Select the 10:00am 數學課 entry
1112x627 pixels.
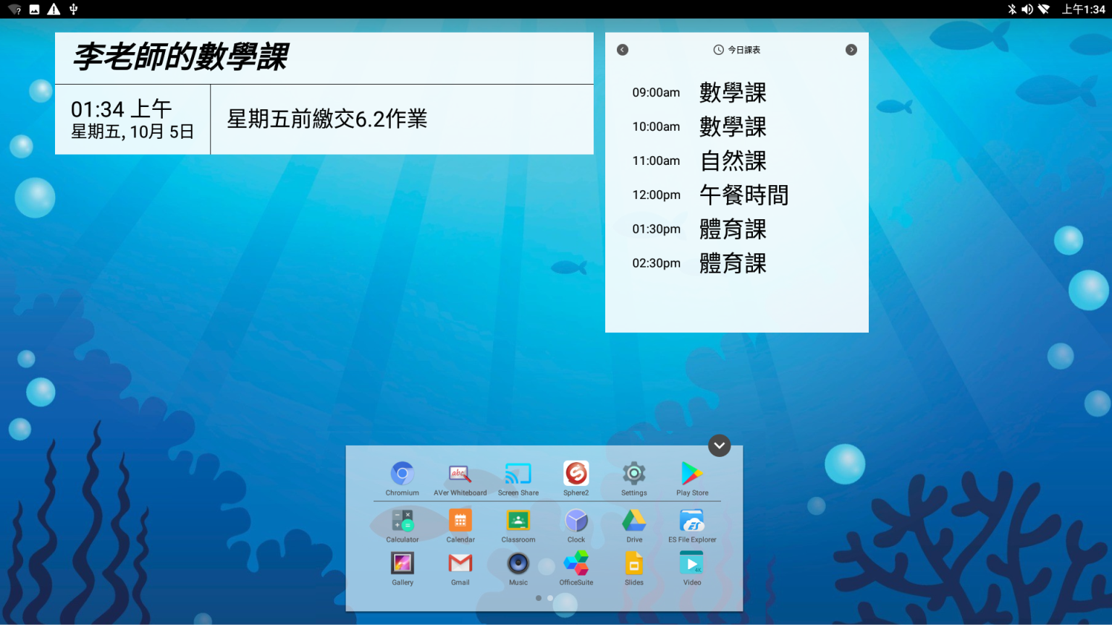pyautogui.click(x=699, y=127)
